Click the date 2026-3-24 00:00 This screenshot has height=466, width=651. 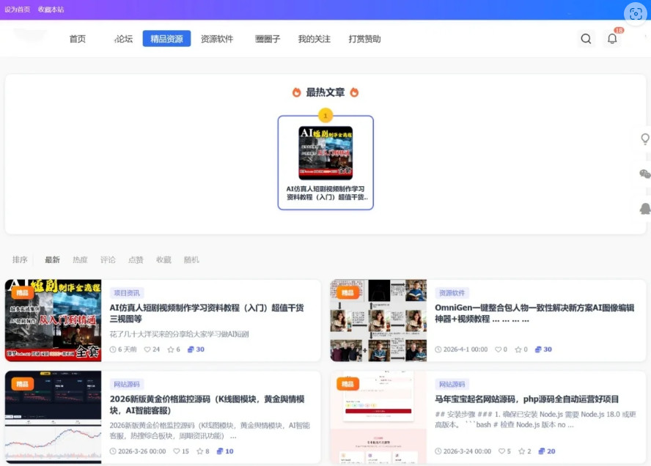(467, 451)
